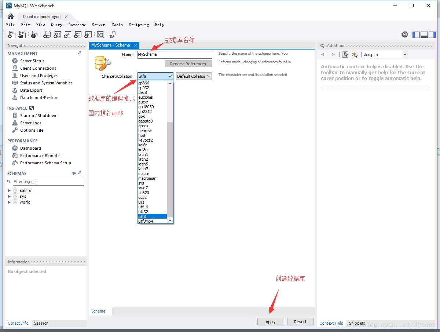Open the Tools menu
This screenshot has height=332, width=440.
point(117,25)
